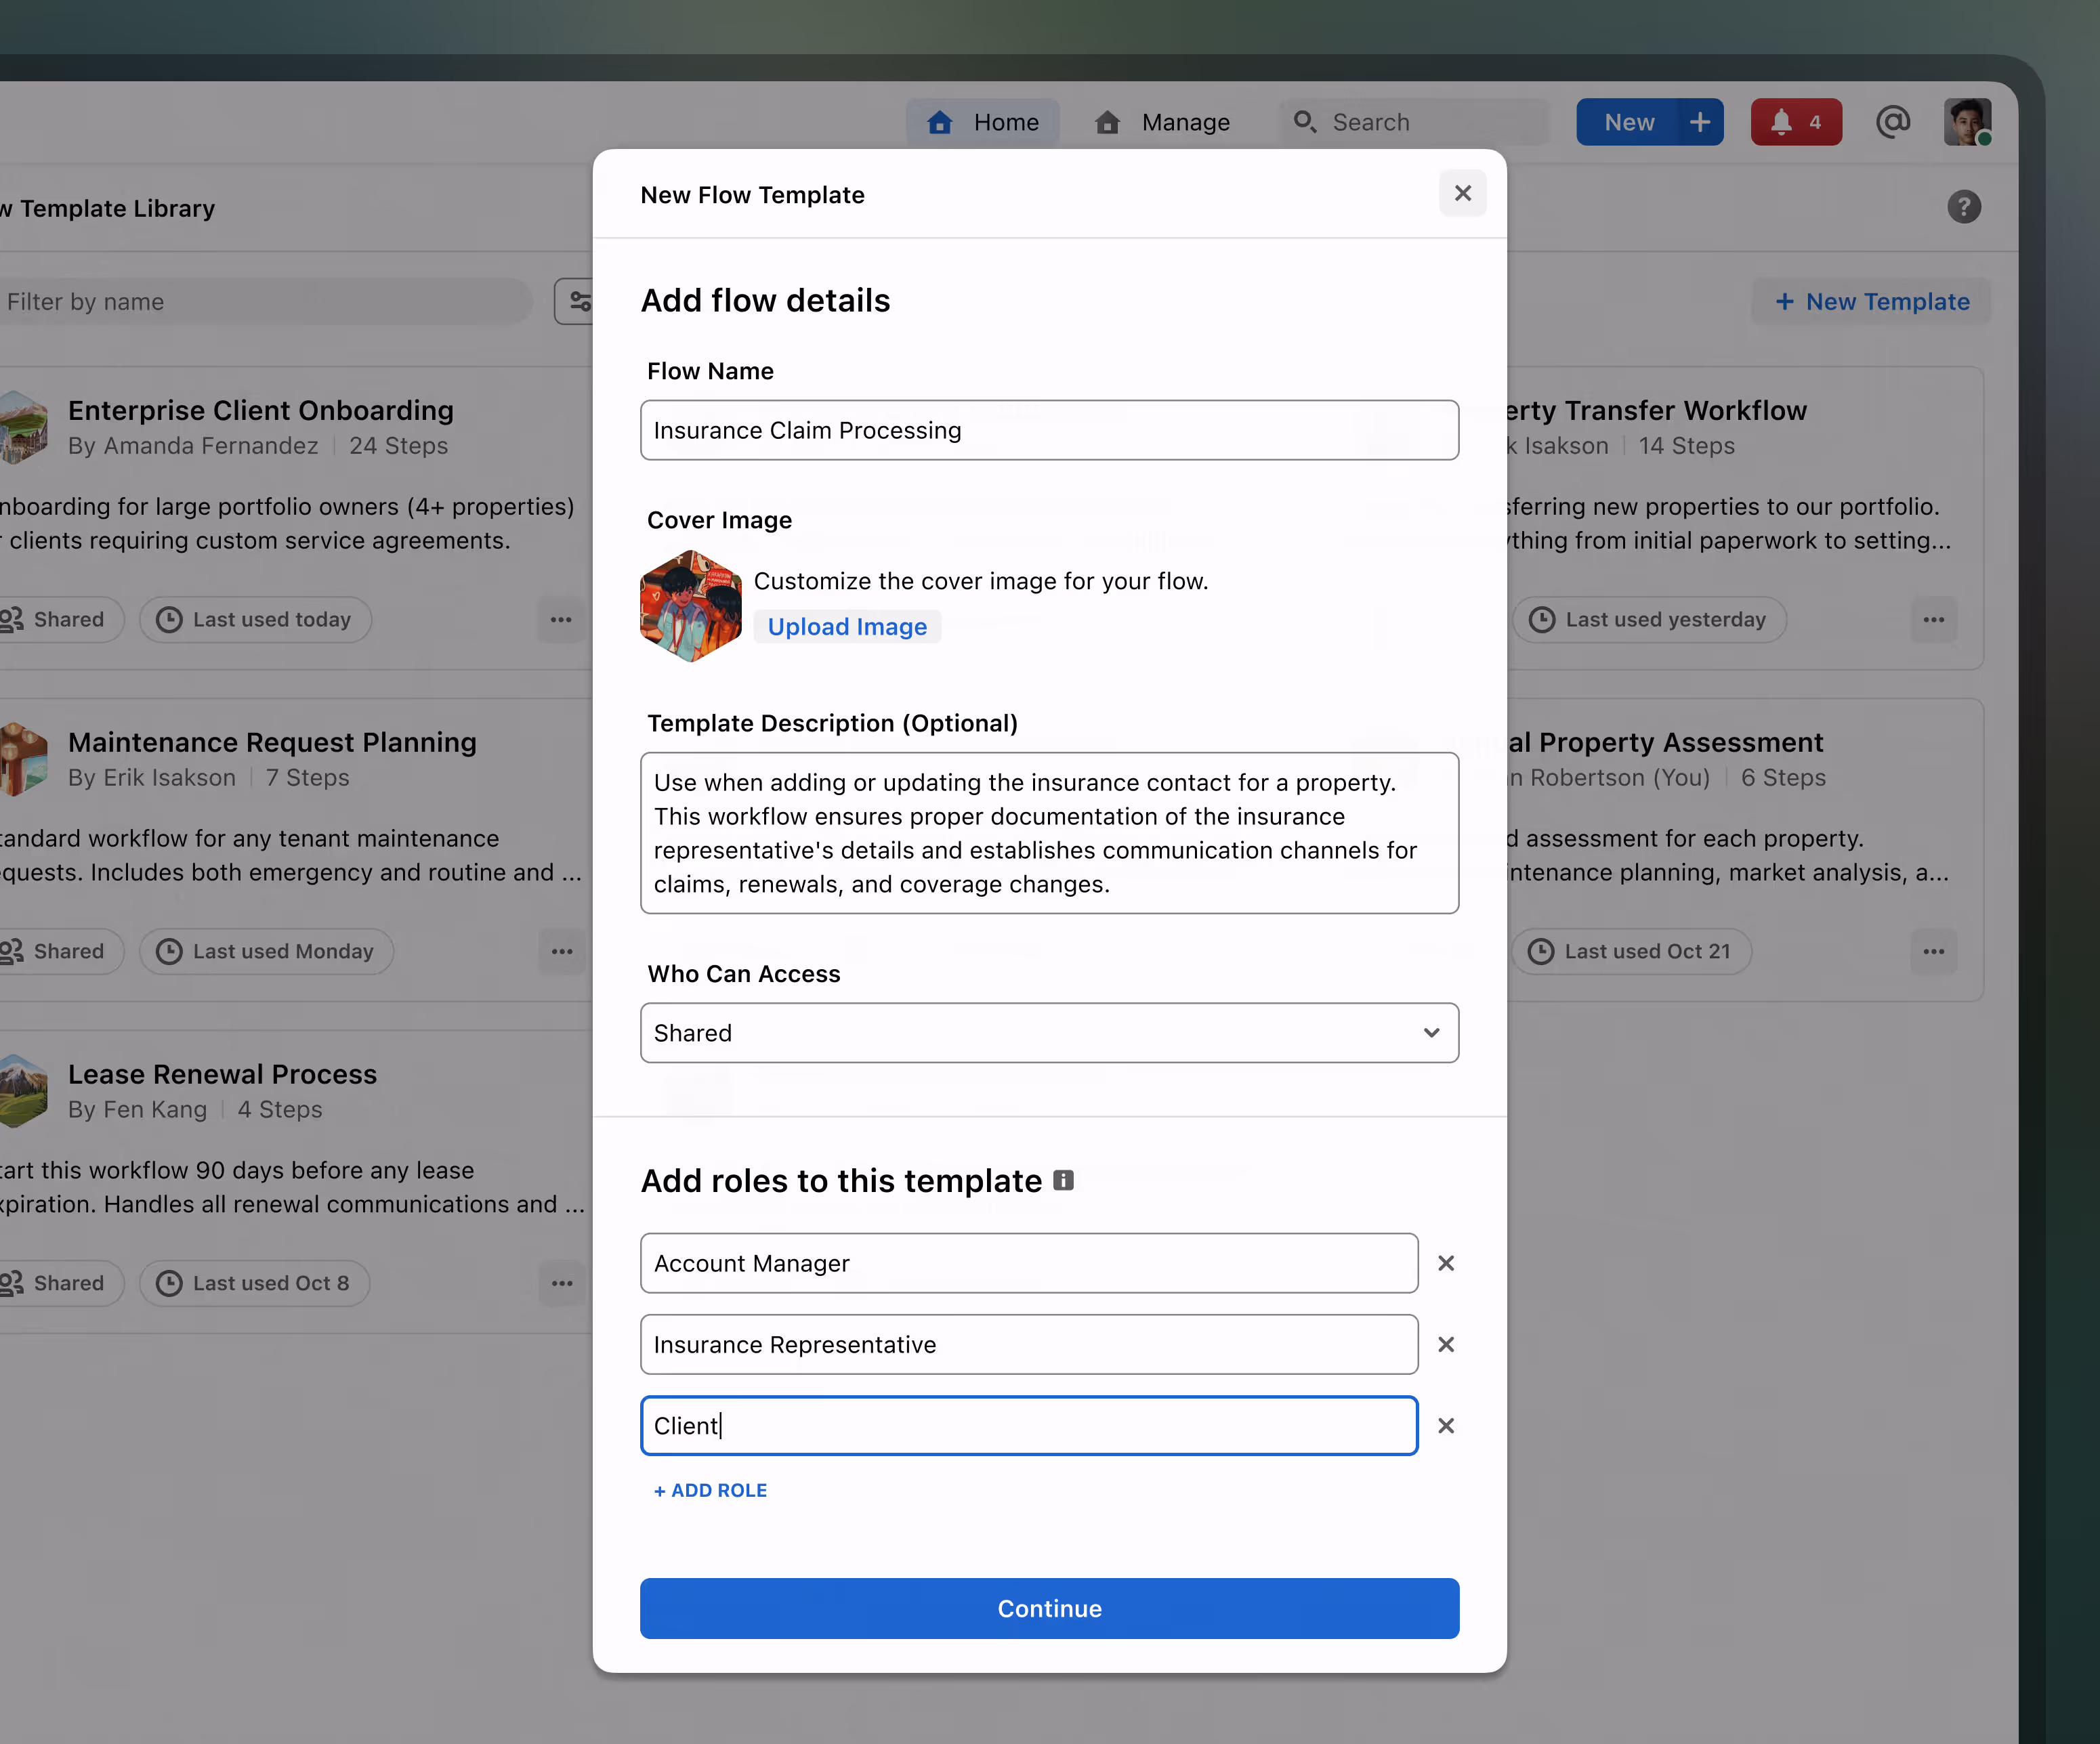Click the Maintenance Request Planning cover icon
Screen dimensions: 2100x1744
click(x=23, y=759)
